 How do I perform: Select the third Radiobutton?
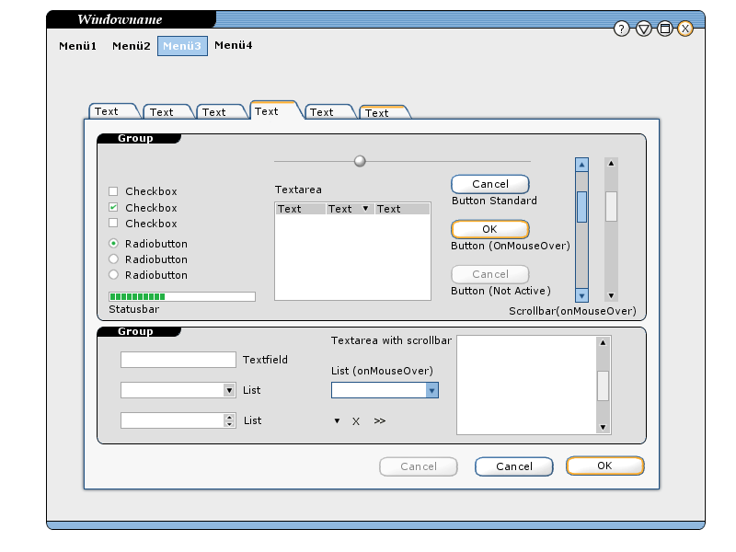pos(113,274)
